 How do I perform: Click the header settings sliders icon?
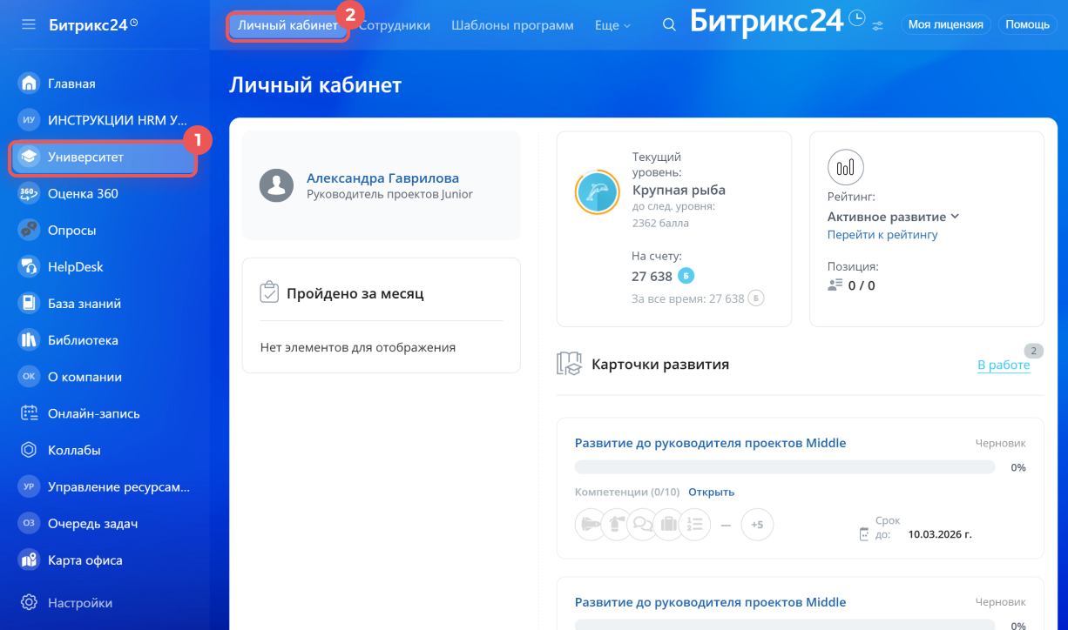coord(877,25)
